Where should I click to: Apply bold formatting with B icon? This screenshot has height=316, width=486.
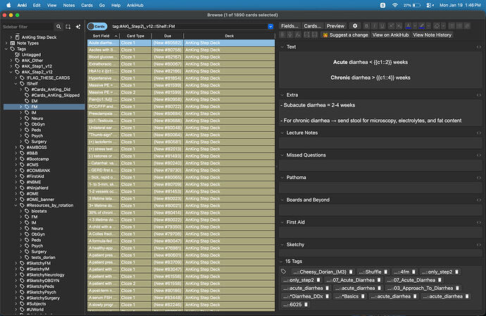(x=366, y=26)
